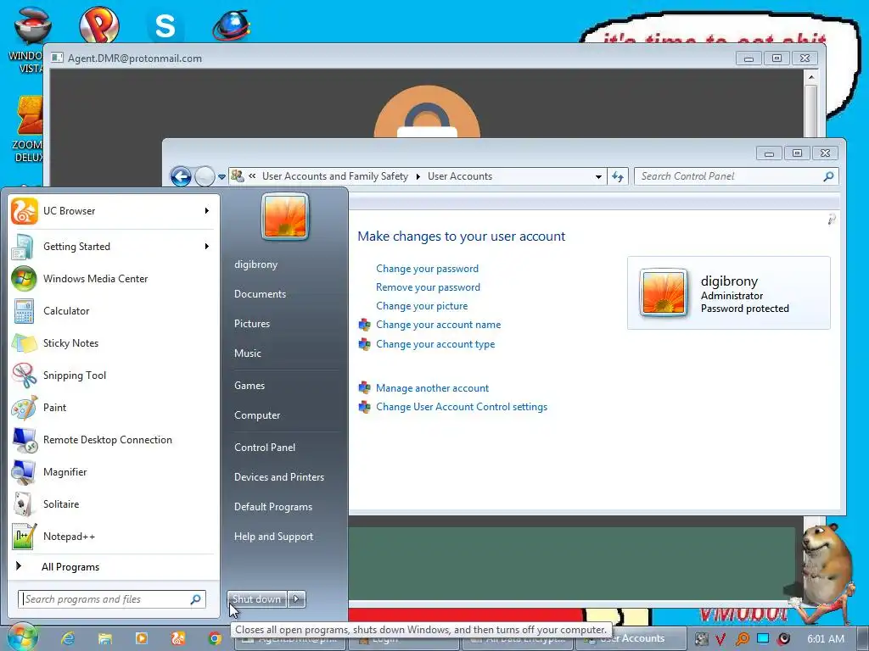
Task: Open Windows Media Player from taskbar
Action: pyautogui.click(x=142, y=638)
